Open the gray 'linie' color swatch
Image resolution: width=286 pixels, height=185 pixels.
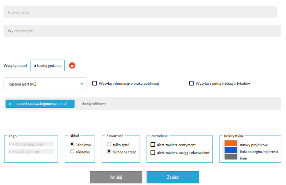click(x=230, y=157)
